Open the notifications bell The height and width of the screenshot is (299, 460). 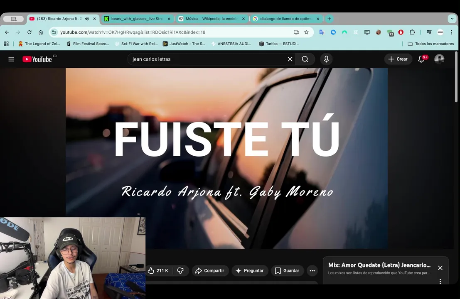[x=422, y=59]
